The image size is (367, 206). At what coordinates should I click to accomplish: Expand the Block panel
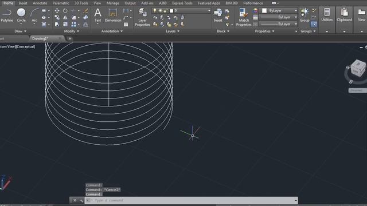(223, 31)
